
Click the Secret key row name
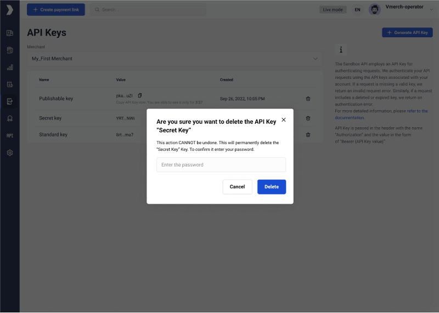(x=50, y=118)
